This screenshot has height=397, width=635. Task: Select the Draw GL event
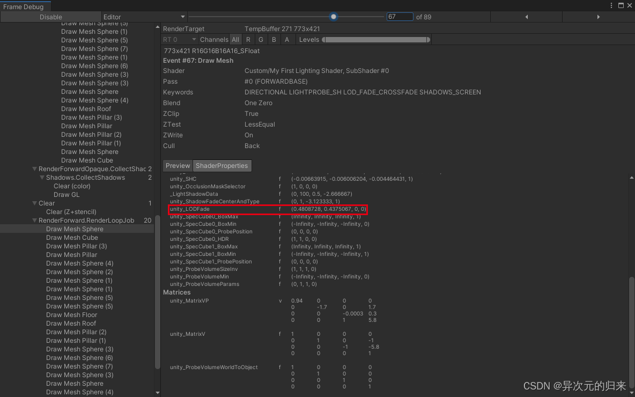(67, 194)
